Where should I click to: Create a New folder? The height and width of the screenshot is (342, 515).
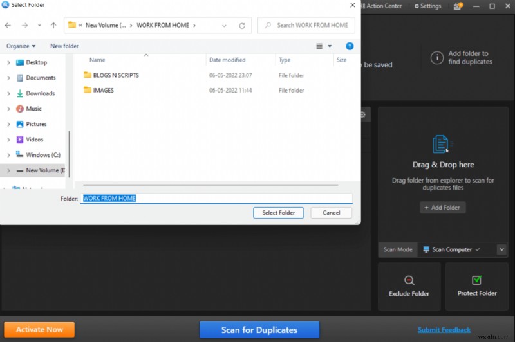pos(64,46)
